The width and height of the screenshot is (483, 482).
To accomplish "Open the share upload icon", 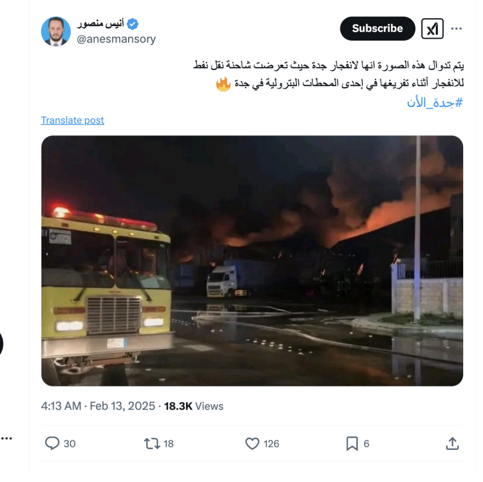I will tap(452, 443).
